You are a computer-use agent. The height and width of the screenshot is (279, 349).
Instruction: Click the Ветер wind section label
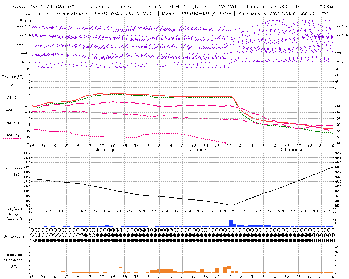tap(25, 21)
